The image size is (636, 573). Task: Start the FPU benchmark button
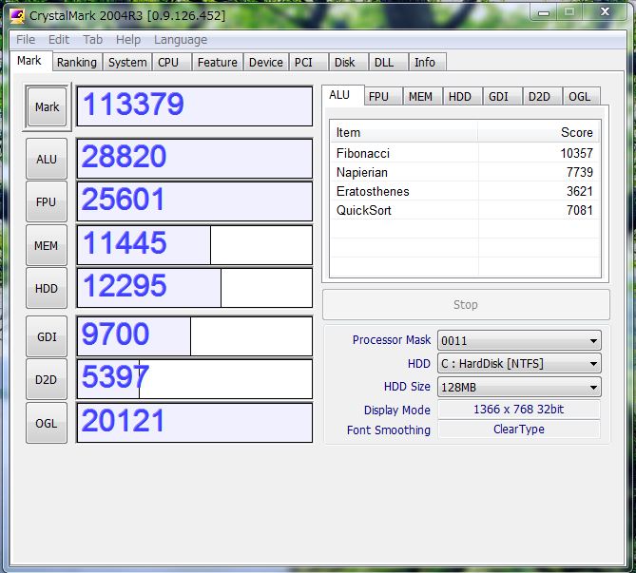[x=47, y=201]
